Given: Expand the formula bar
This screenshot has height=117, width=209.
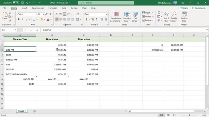Looking at the screenshot, I should [207, 30].
